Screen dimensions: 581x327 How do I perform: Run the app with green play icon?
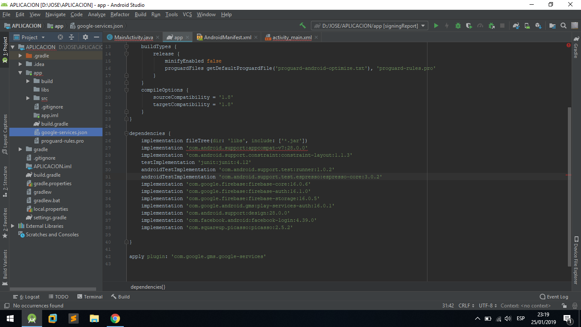pyautogui.click(x=436, y=26)
